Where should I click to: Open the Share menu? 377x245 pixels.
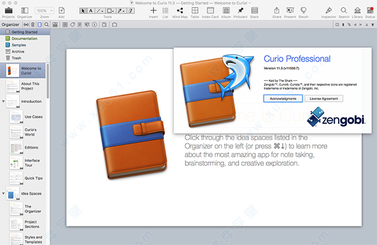276,13
